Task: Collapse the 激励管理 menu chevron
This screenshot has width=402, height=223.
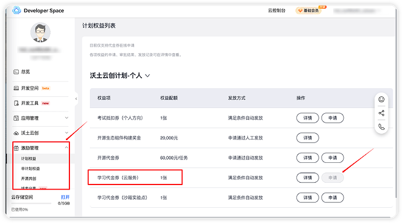Action: (67, 148)
